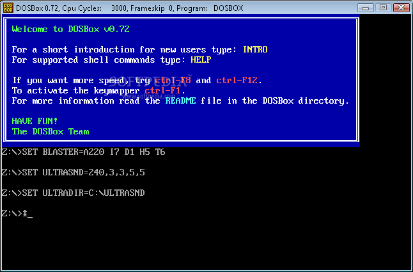Minimize the DOSBox window
This screenshot has height=272, width=413.
coord(365,8)
